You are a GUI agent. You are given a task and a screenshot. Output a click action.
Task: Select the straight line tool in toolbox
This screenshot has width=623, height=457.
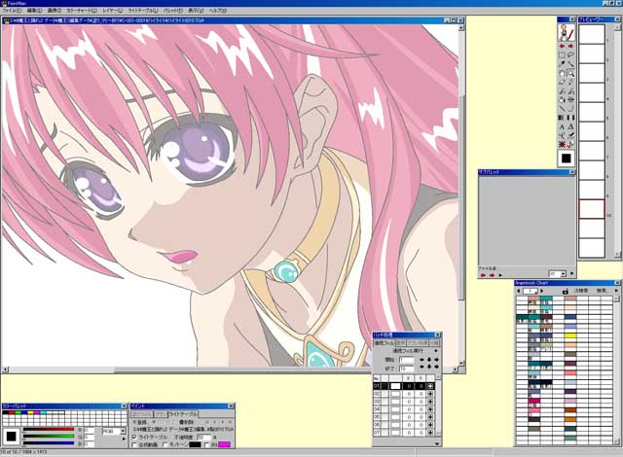[562, 109]
